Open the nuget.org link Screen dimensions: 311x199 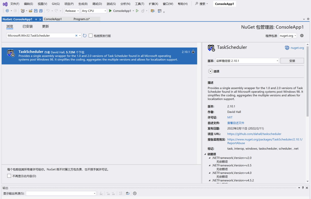click(x=297, y=48)
